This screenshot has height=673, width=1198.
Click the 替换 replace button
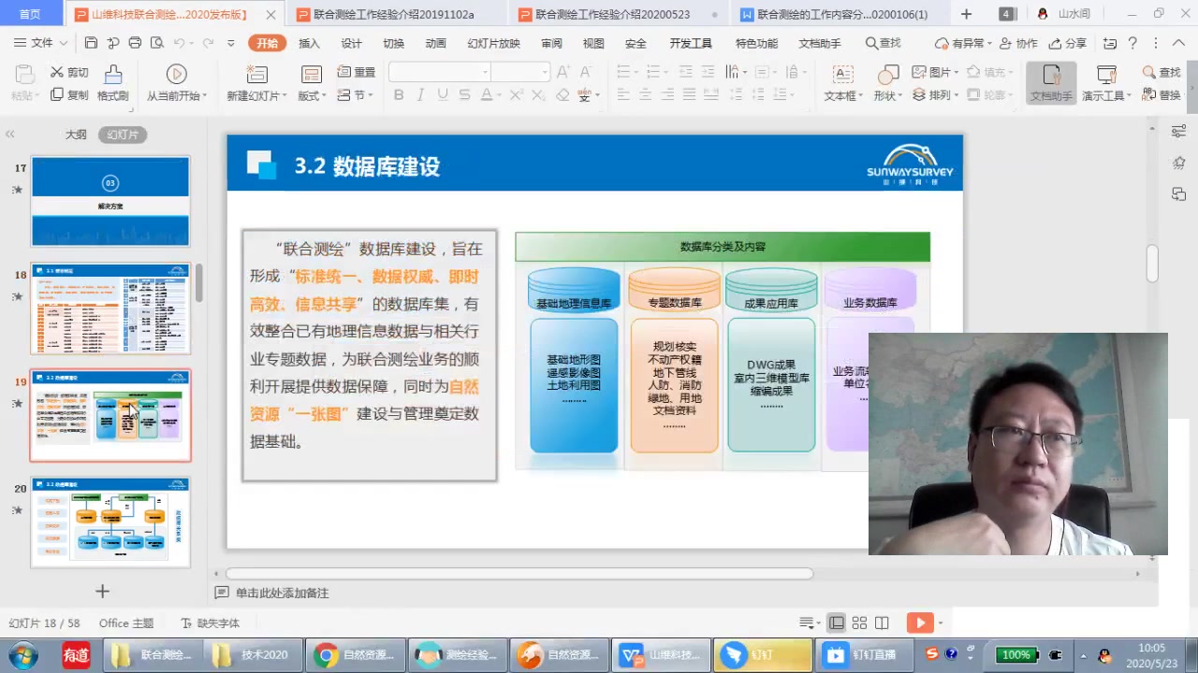[1161, 94]
